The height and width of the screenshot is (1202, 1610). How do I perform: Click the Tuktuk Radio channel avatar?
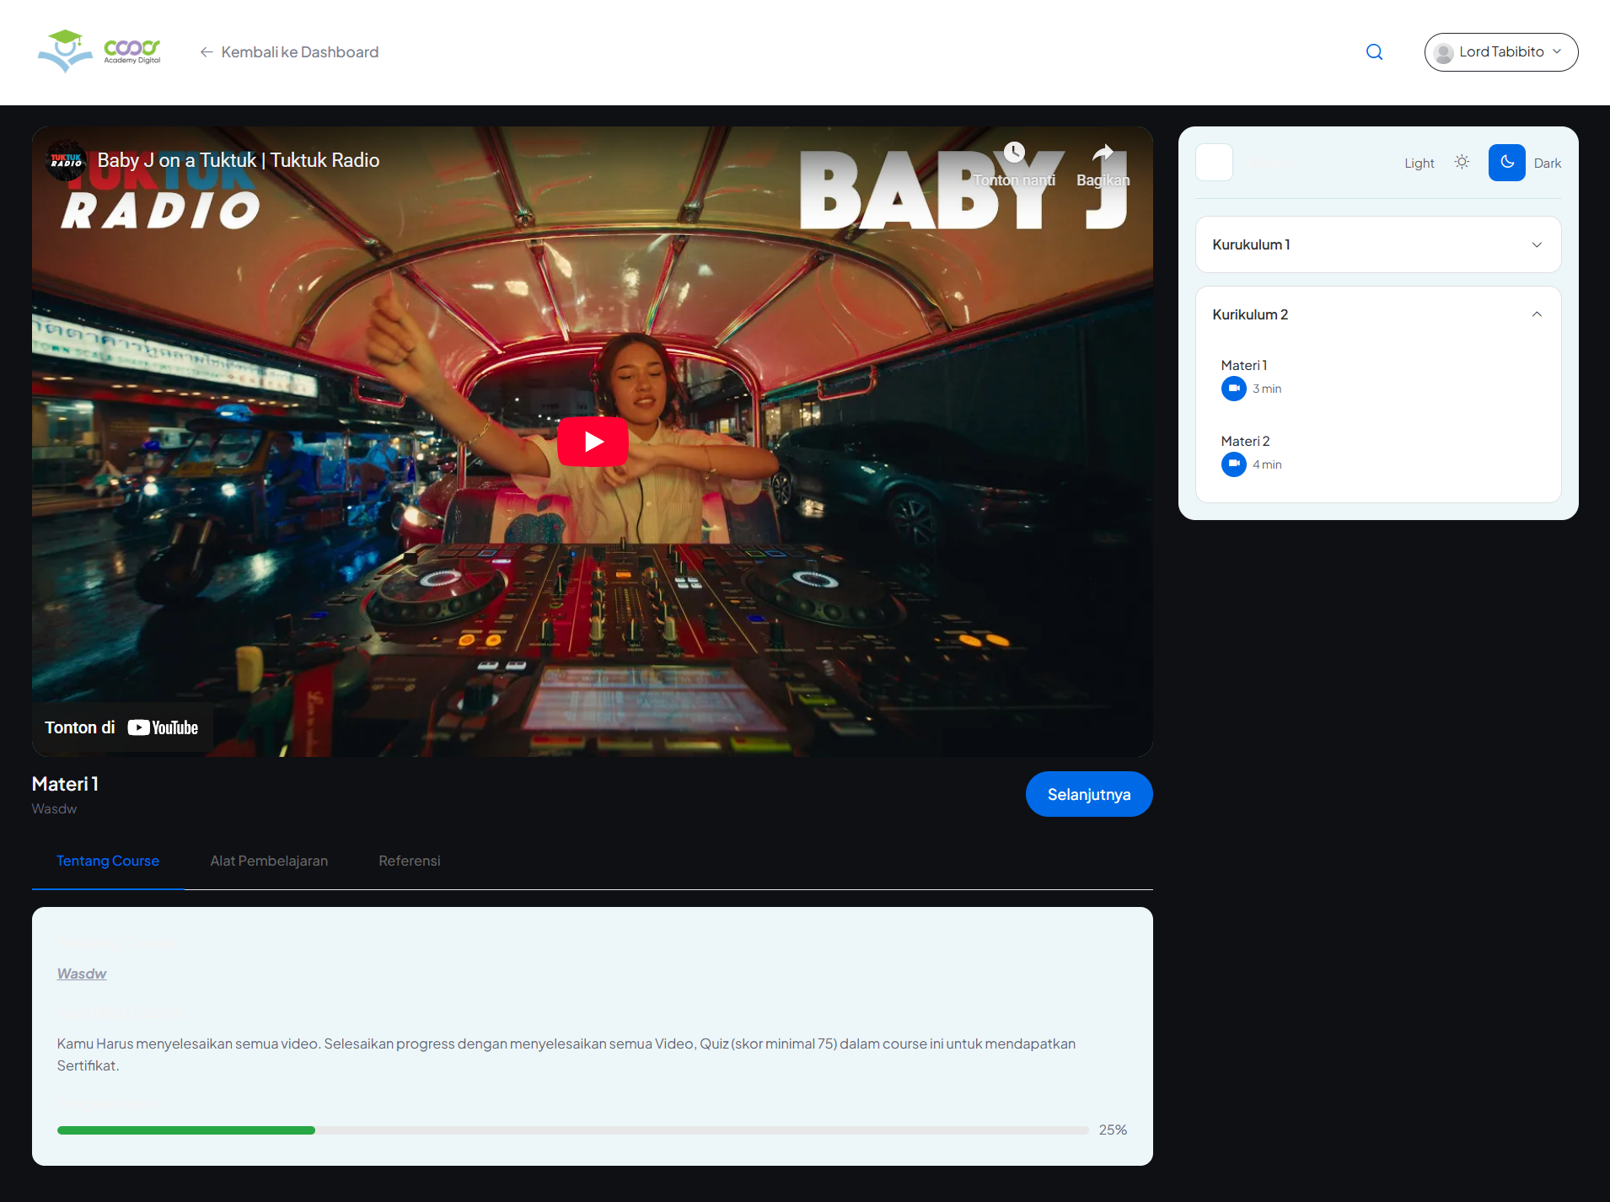(x=66, y=160)
